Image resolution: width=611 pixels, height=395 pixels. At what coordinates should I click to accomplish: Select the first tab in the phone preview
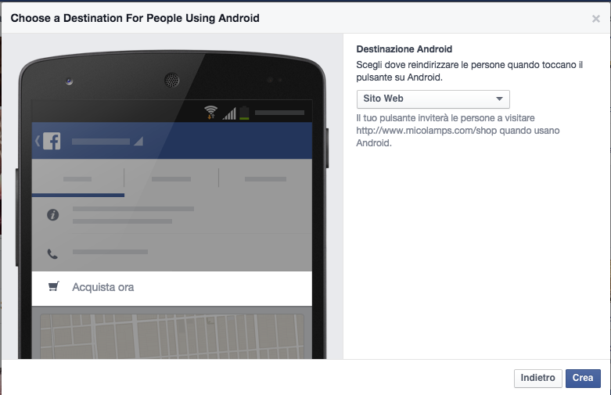pyautogui.click(x=77, y=179)
